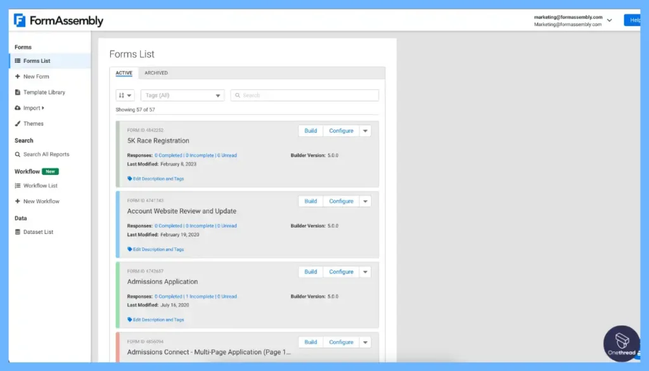Click the plus icon beside New Workflow
649x371 pixels.
tap(17, 202)
